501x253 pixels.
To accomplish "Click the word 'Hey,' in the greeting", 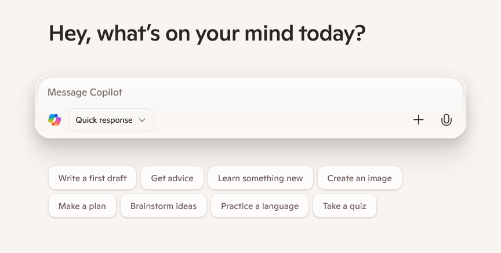I will coord(70,34).
